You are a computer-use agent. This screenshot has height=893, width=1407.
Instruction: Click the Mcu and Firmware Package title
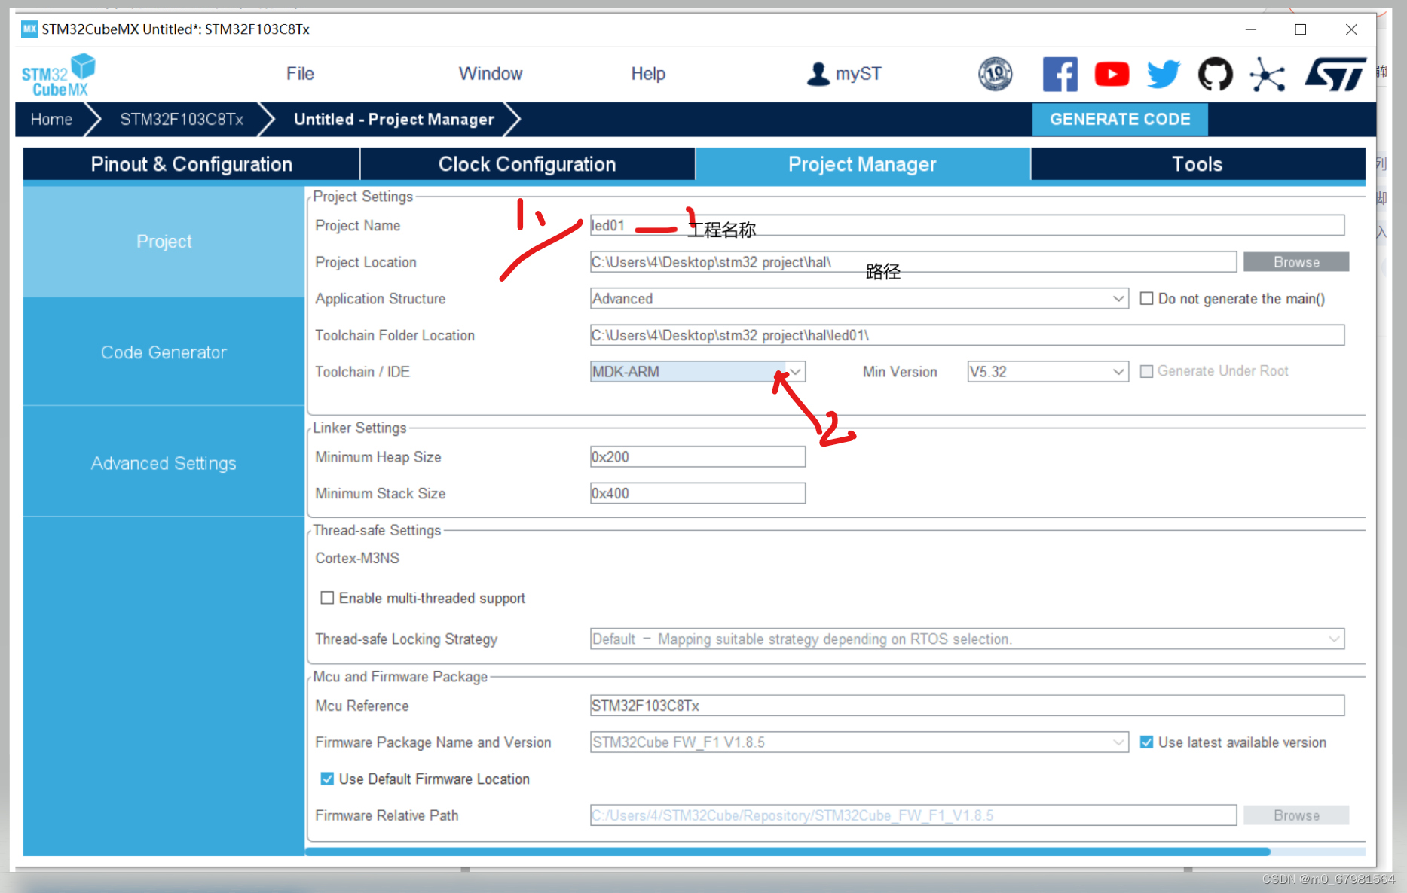click(x=400, y=676)
